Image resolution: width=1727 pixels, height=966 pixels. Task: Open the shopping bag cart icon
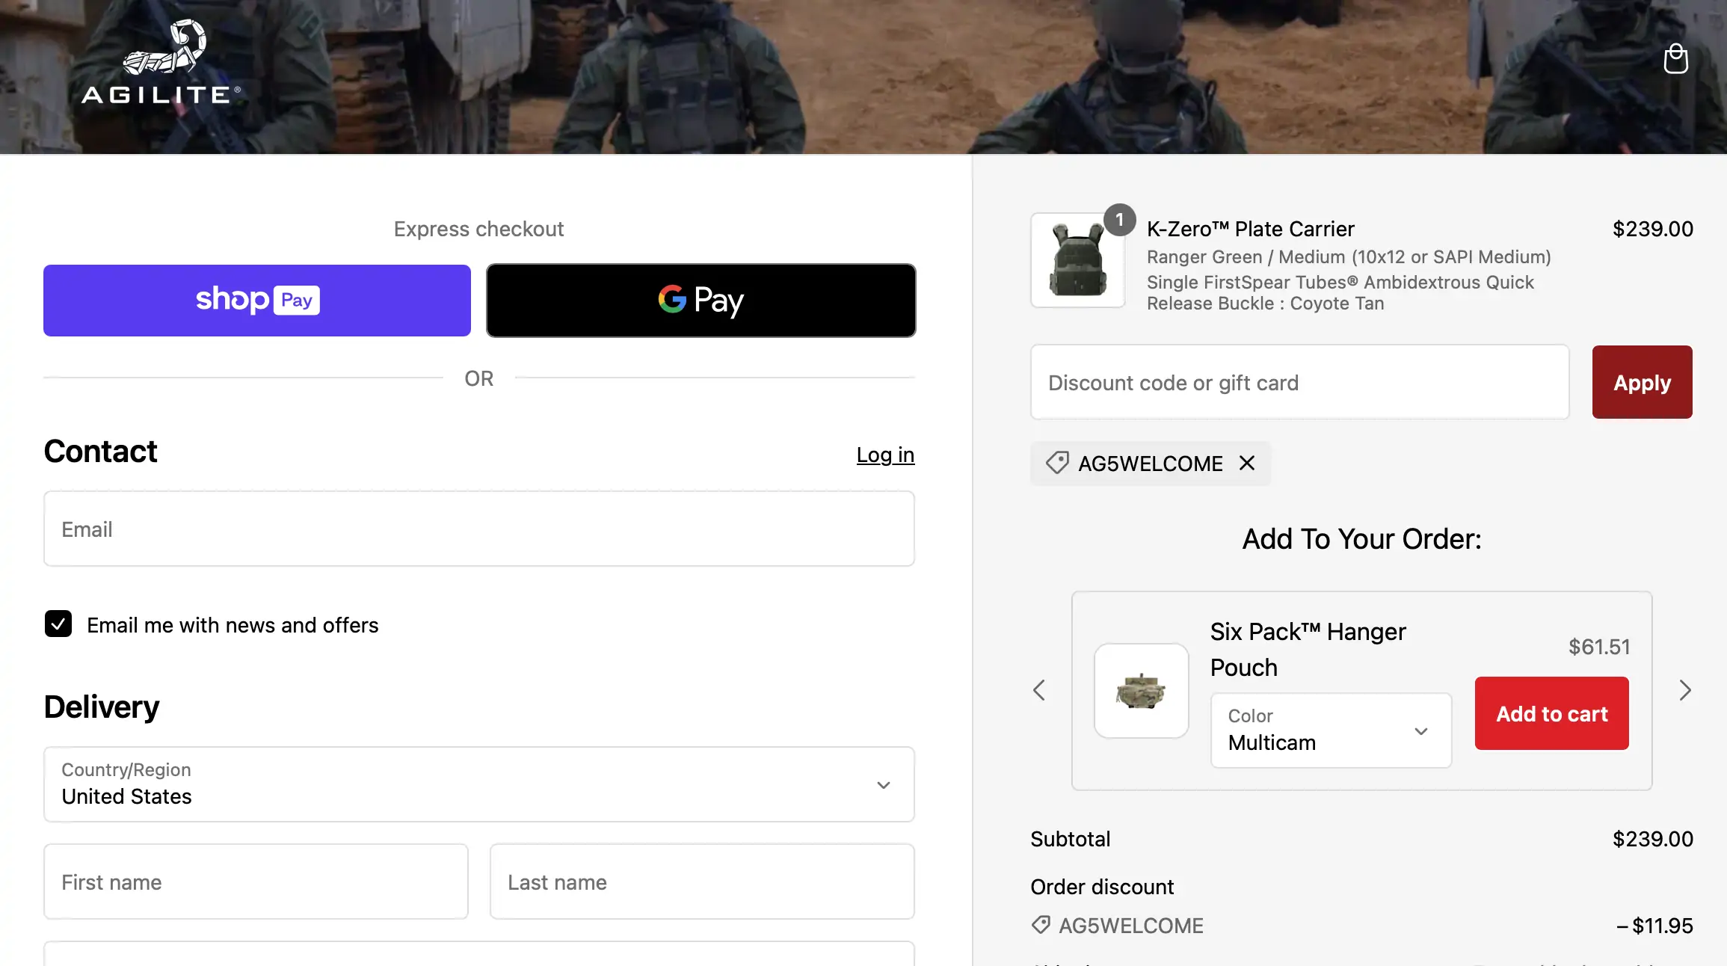(x=1675, y=58)
